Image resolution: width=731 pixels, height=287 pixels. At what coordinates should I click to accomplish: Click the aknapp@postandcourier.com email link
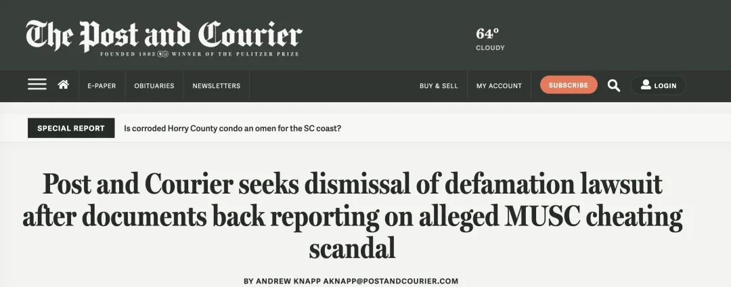(x=391, y=281)
